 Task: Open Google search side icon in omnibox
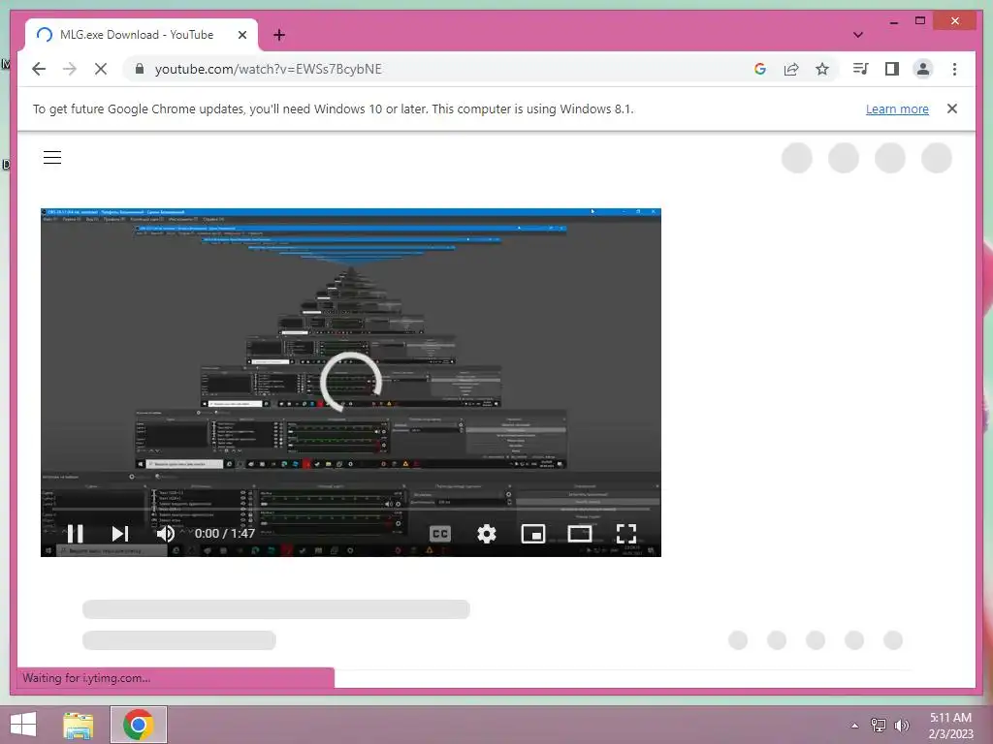[760, 69]
